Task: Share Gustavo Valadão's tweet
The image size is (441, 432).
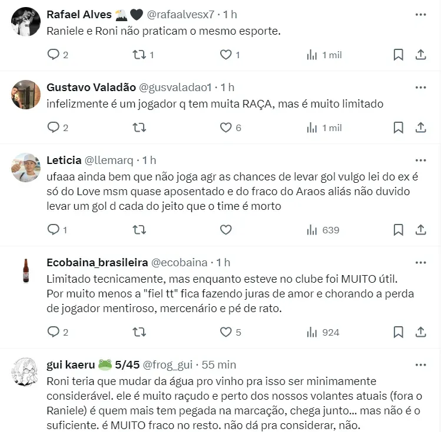Action: (420, 128)
